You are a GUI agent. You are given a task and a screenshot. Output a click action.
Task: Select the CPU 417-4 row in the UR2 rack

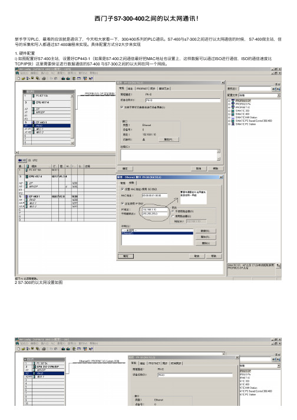47,102
